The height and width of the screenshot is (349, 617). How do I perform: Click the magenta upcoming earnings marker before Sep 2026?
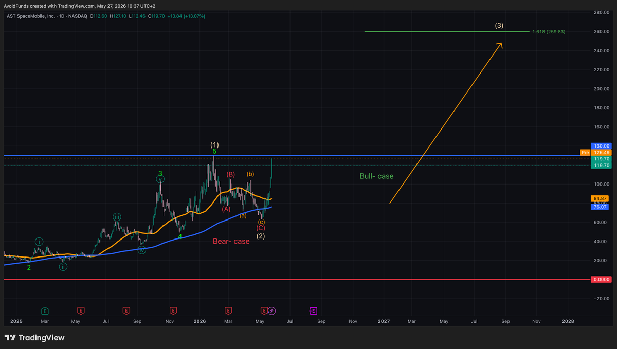313,310
